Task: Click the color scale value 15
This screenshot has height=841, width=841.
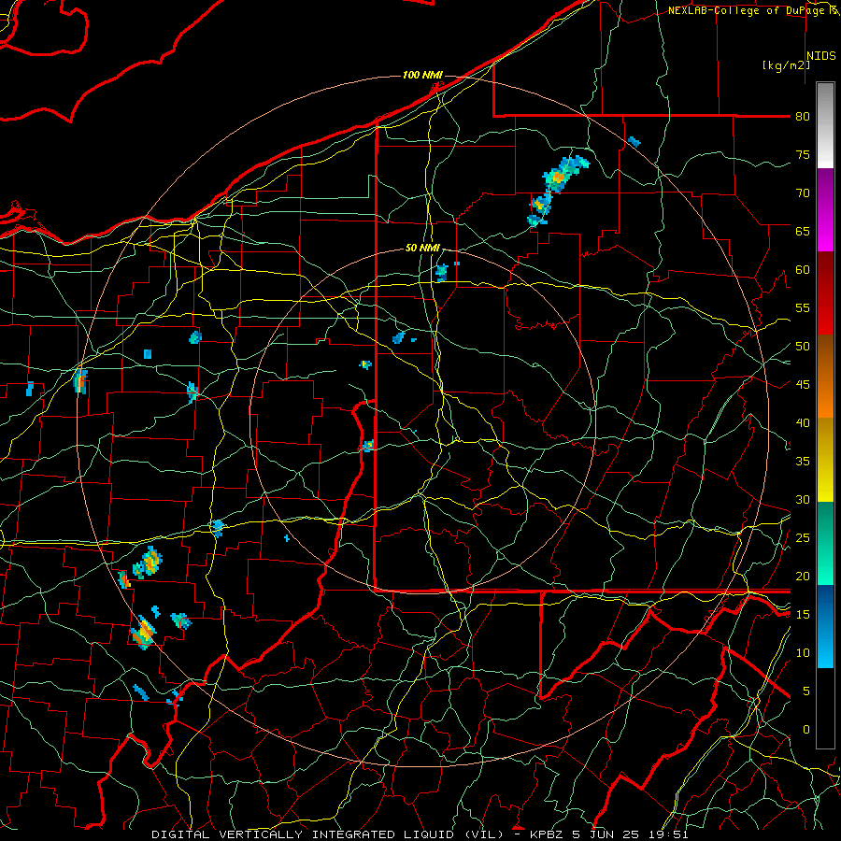Action: (x=803, y=615)
